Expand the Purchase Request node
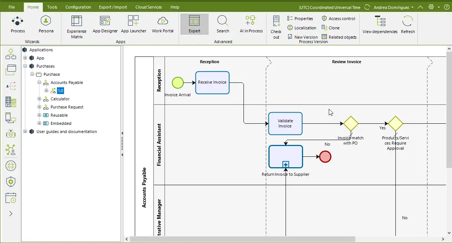Screen dimensions: 452x243 coord(39,107)
